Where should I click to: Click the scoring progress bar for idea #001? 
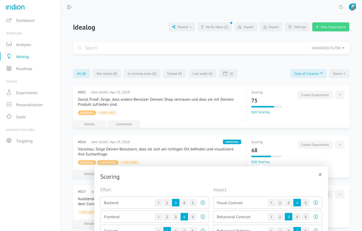coord(266,107)
